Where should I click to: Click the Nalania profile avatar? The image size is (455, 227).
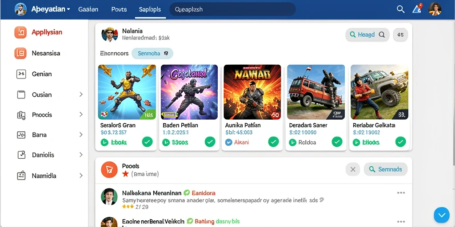tap(110, 35)
